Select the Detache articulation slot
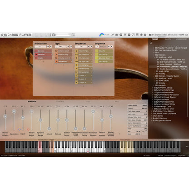 (43, 55)
